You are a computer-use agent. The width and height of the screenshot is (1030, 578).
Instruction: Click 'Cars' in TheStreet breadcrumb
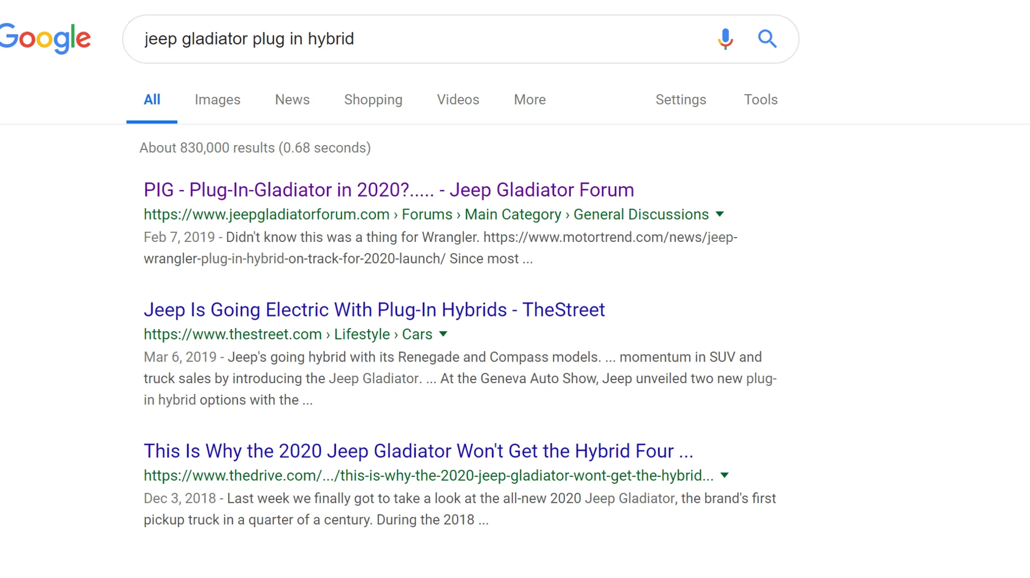tap(417, 334)
